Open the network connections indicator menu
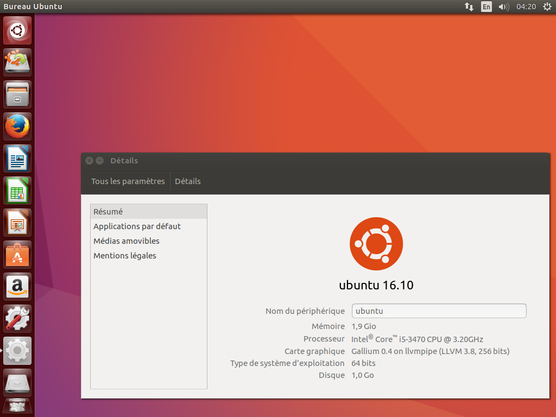This screenshot has width=556, height=417. [469, 7]
